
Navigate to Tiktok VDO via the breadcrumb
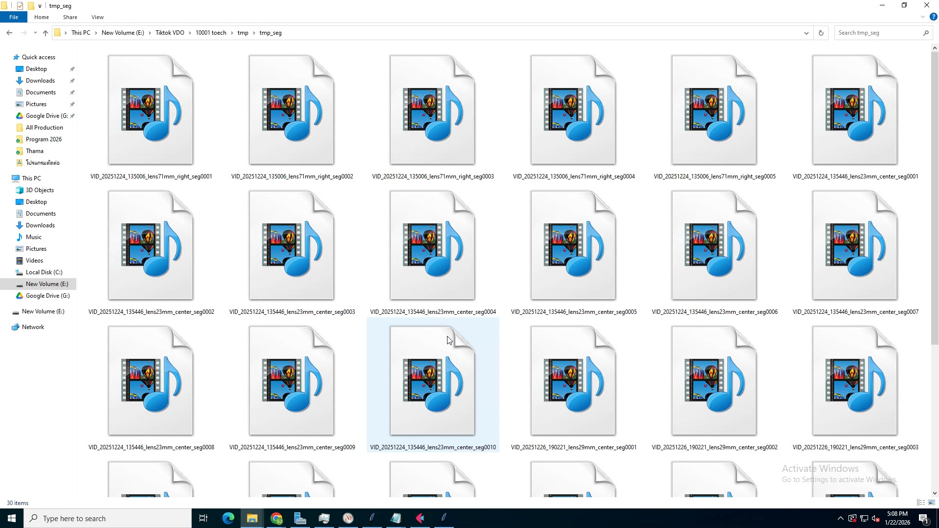point(170,32)
